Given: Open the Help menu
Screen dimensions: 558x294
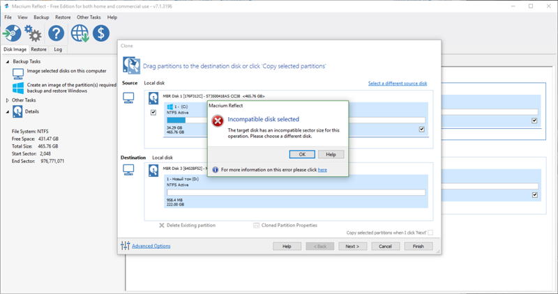Looking at the screenshot, I should (112, 17).
